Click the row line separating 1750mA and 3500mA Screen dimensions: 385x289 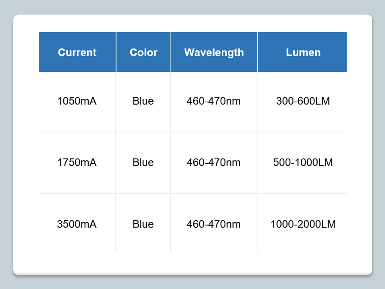coord(192,193)
